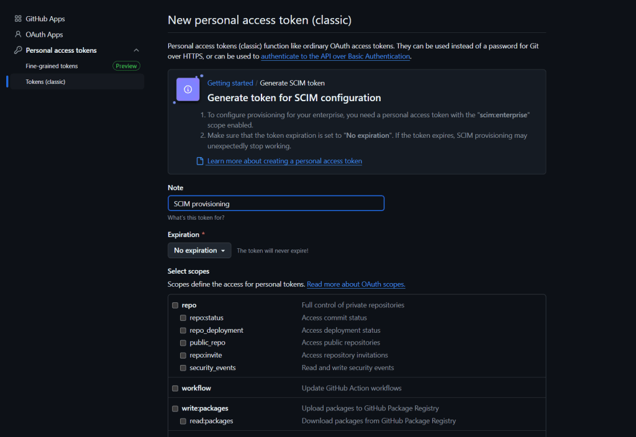This screenshot has width=636, height=437.
Task: Toggle the public_repo scope checkbox
Action: [183, 343]
